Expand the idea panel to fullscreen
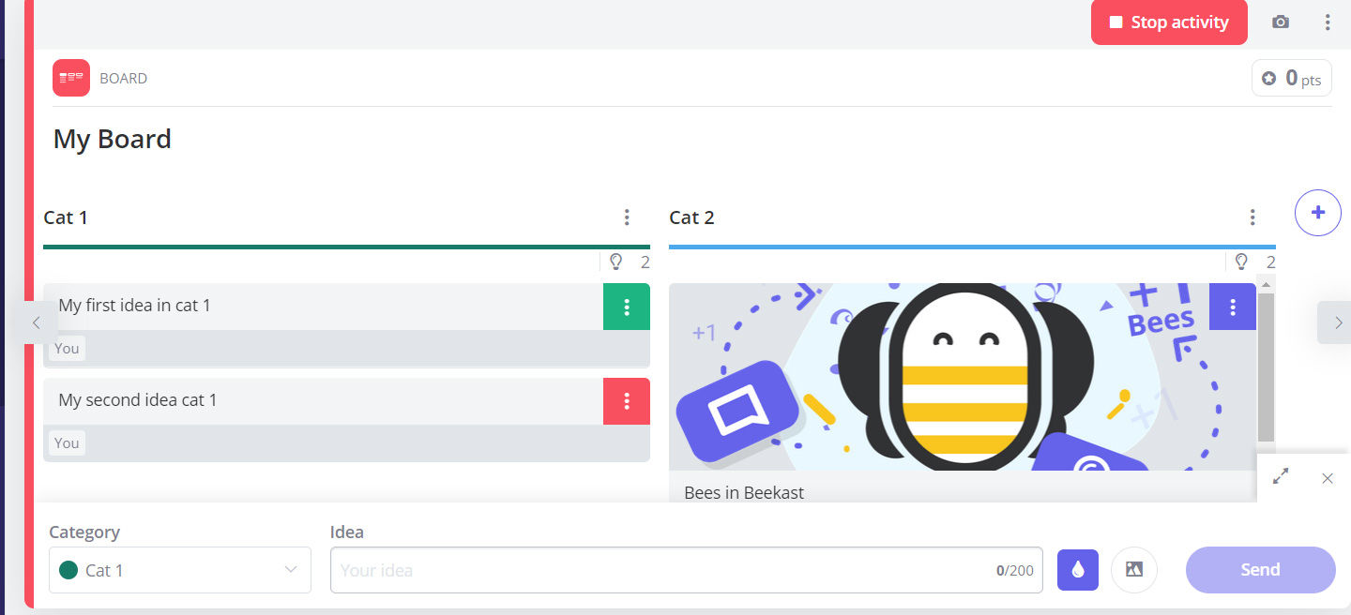The width and height of the screenshot is (1351, 615). click(x=1281, y=478)
